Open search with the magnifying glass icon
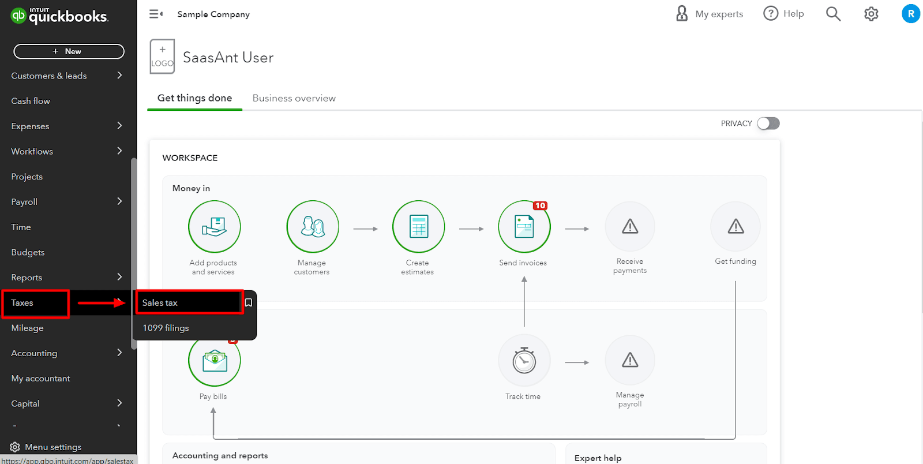 pyautogui.click(x=833, y=14)
